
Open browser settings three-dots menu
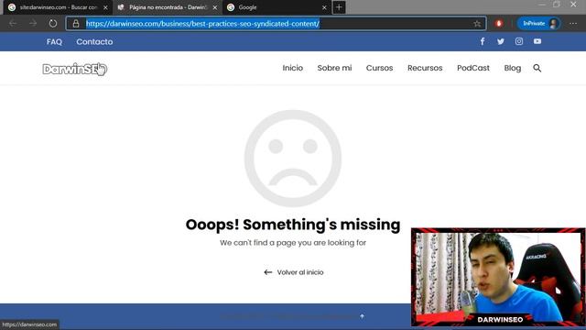pos(573,24)
